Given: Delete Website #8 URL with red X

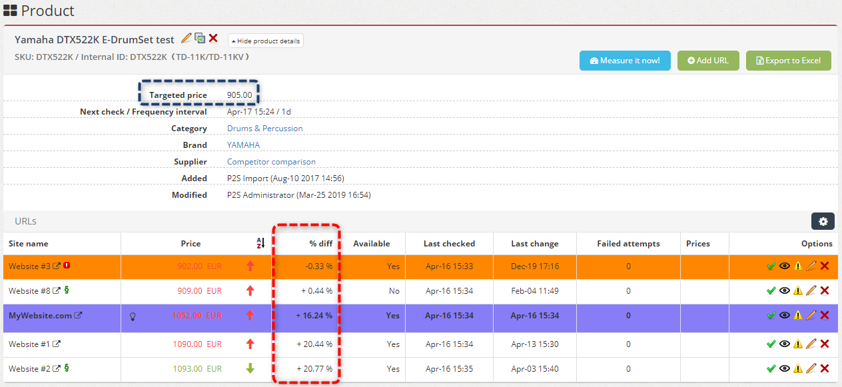Looking at the screenshot, I should pos(825,290).
